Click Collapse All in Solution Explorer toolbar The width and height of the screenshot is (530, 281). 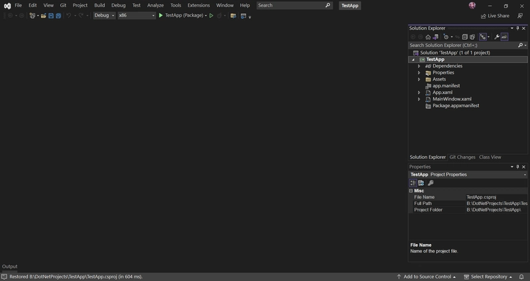point(465,37)
